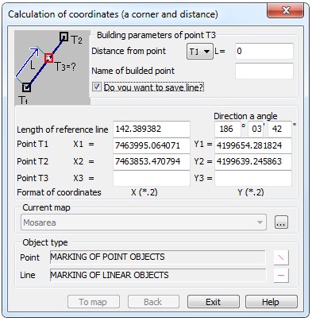
Task: Click the line object symbol icon
Action: 281,276
